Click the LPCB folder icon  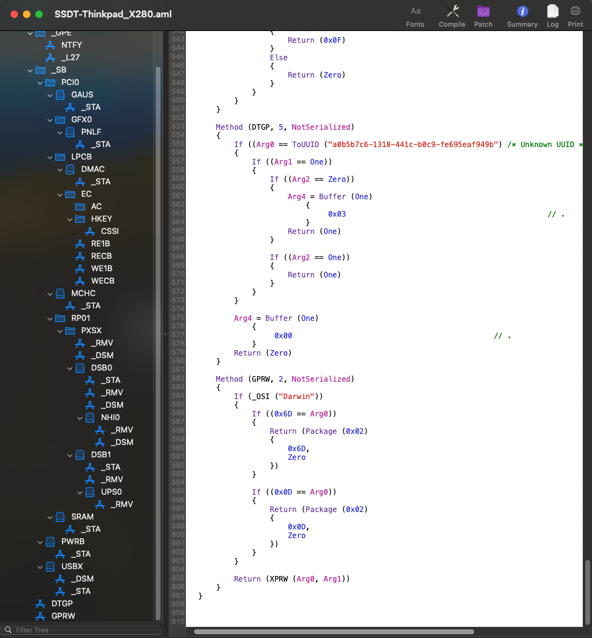[60, 157]
